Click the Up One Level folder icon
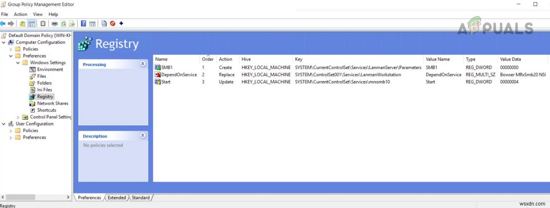550x208 pixels. coord(22,24)
